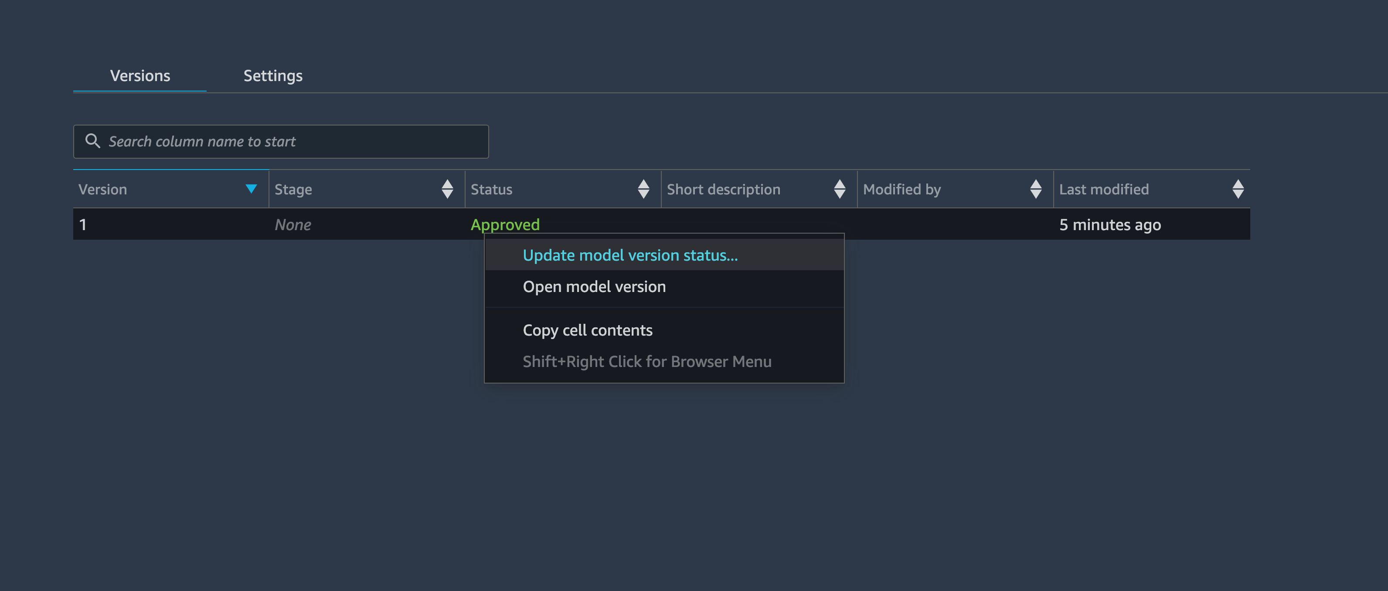Switch to the Versions tab
The image size is (1388, 591).
139,76
